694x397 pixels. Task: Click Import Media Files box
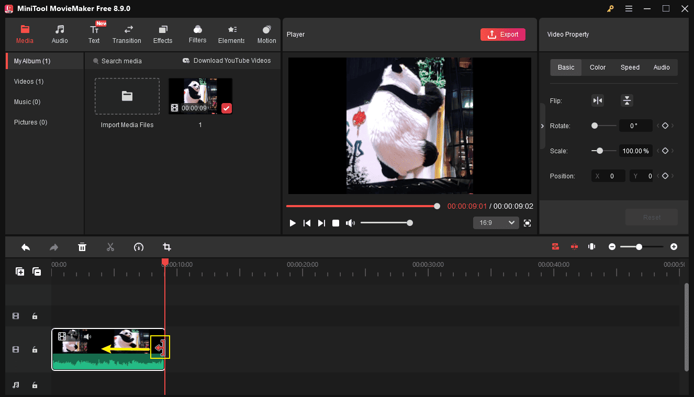[127, 96]
